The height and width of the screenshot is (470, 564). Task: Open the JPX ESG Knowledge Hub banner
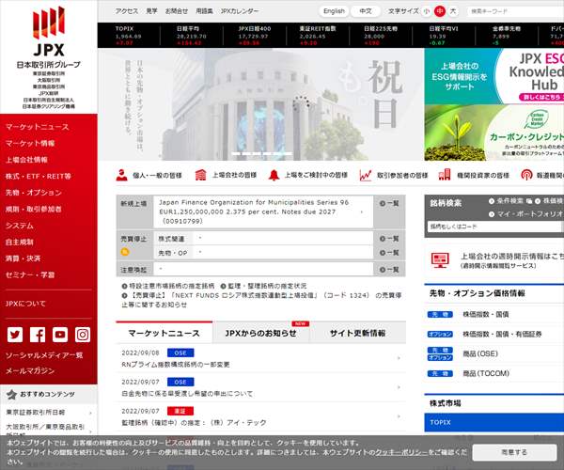(494, 76)
